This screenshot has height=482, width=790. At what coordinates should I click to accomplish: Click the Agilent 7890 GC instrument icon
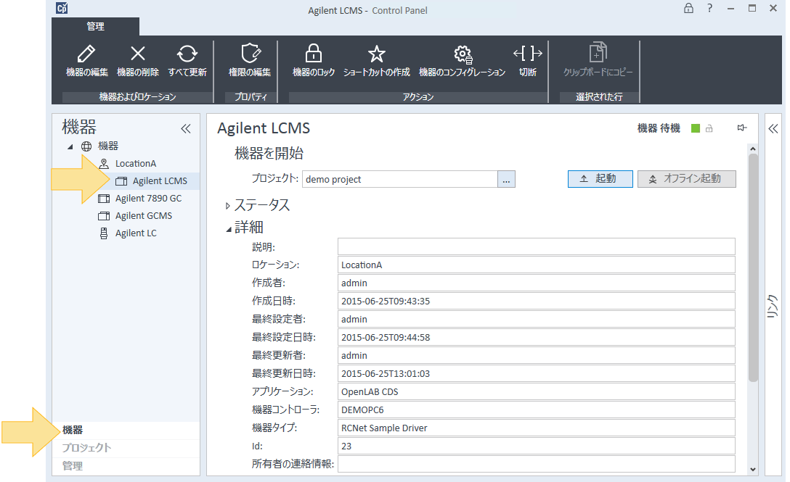tap(104, 198)
